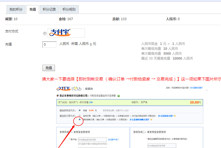Screen dimensions: 221x148
Task: Click the green help question mark icon
Action: [x=119, y=96]
